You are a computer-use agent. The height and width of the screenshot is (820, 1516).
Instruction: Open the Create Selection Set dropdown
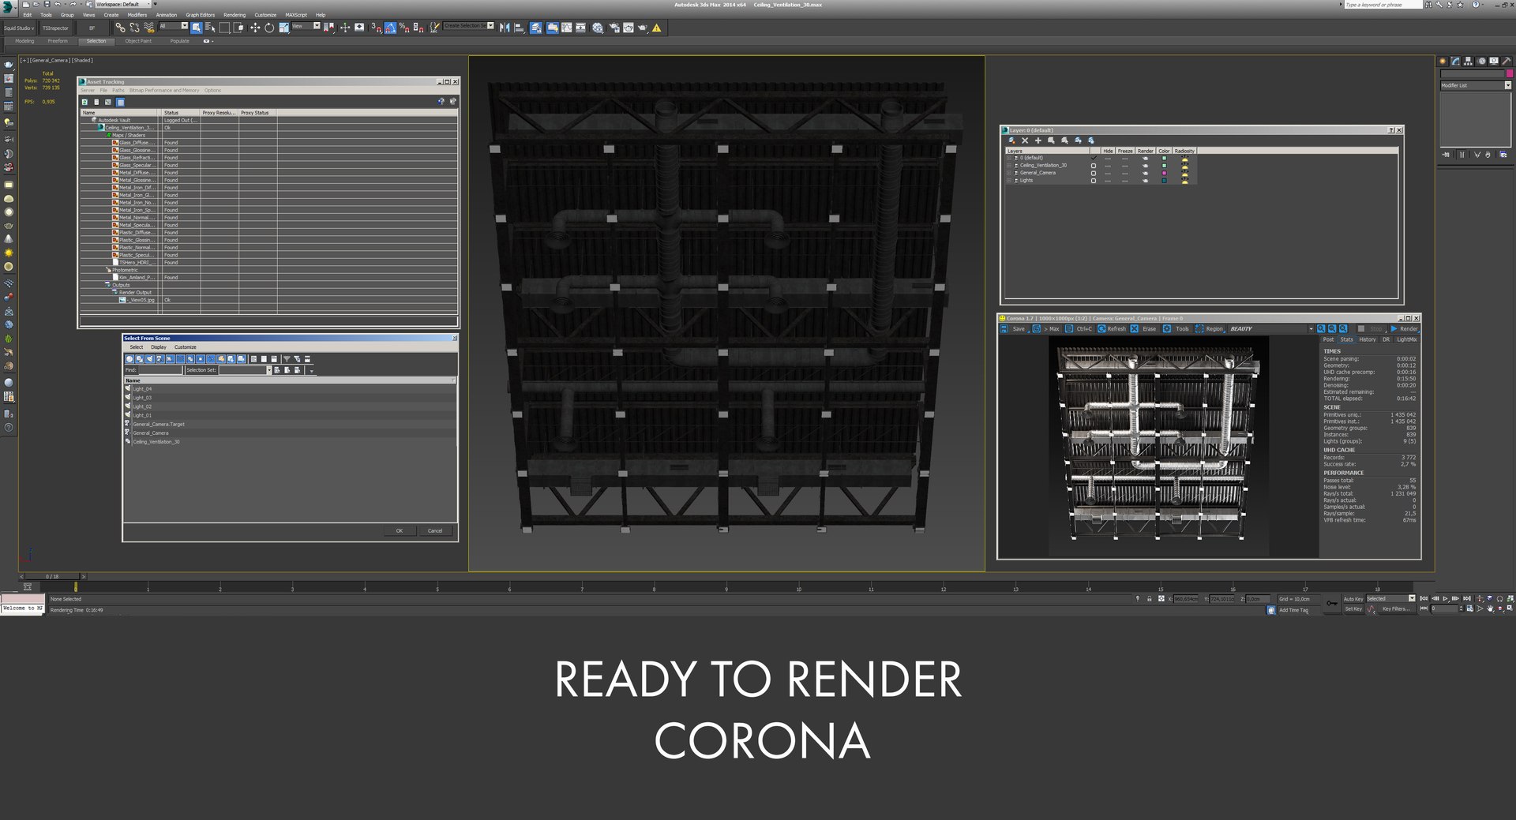[468, 26]
